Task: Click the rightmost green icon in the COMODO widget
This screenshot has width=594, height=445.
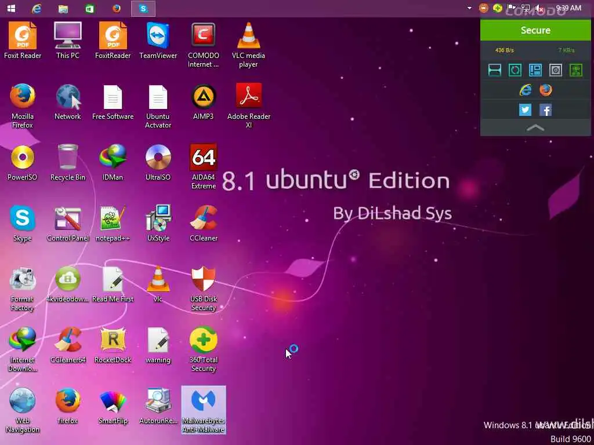Action: click(x=576, y=70)
